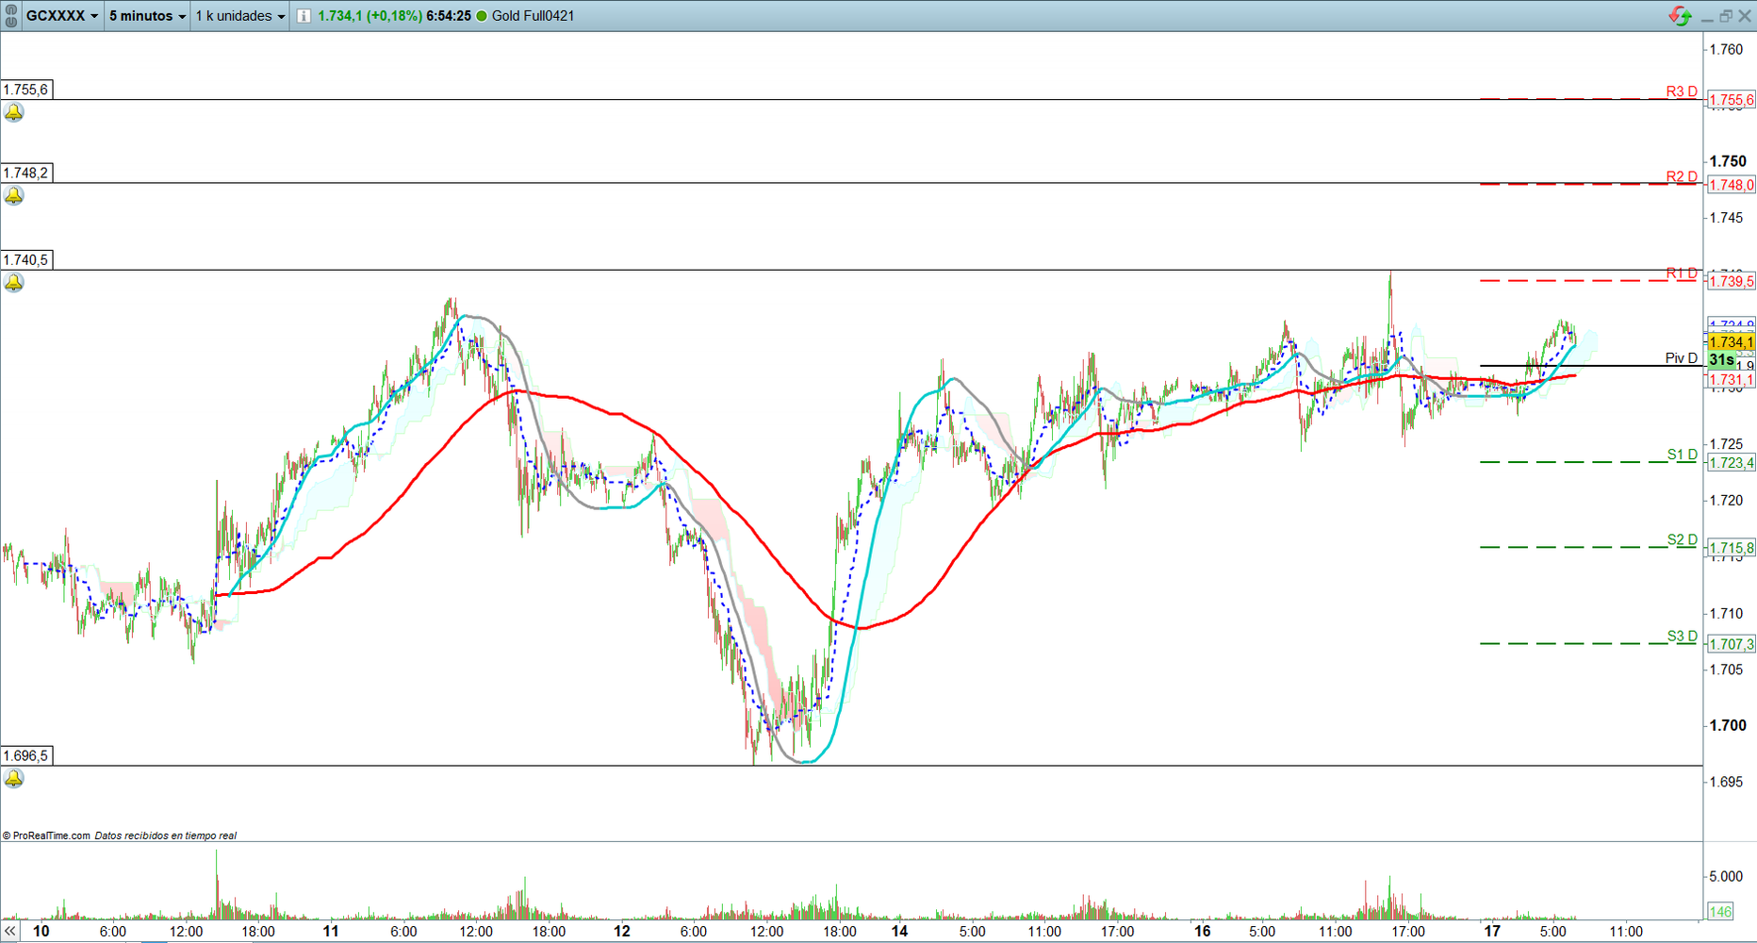
Task: Click the 1.710 price scale label
Action: pyautogui.click(x=1727, y=613)
